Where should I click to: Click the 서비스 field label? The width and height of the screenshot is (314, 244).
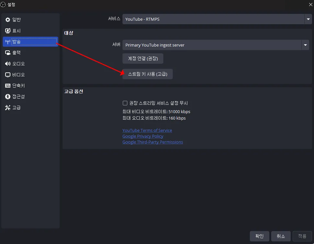pos(114,19)
